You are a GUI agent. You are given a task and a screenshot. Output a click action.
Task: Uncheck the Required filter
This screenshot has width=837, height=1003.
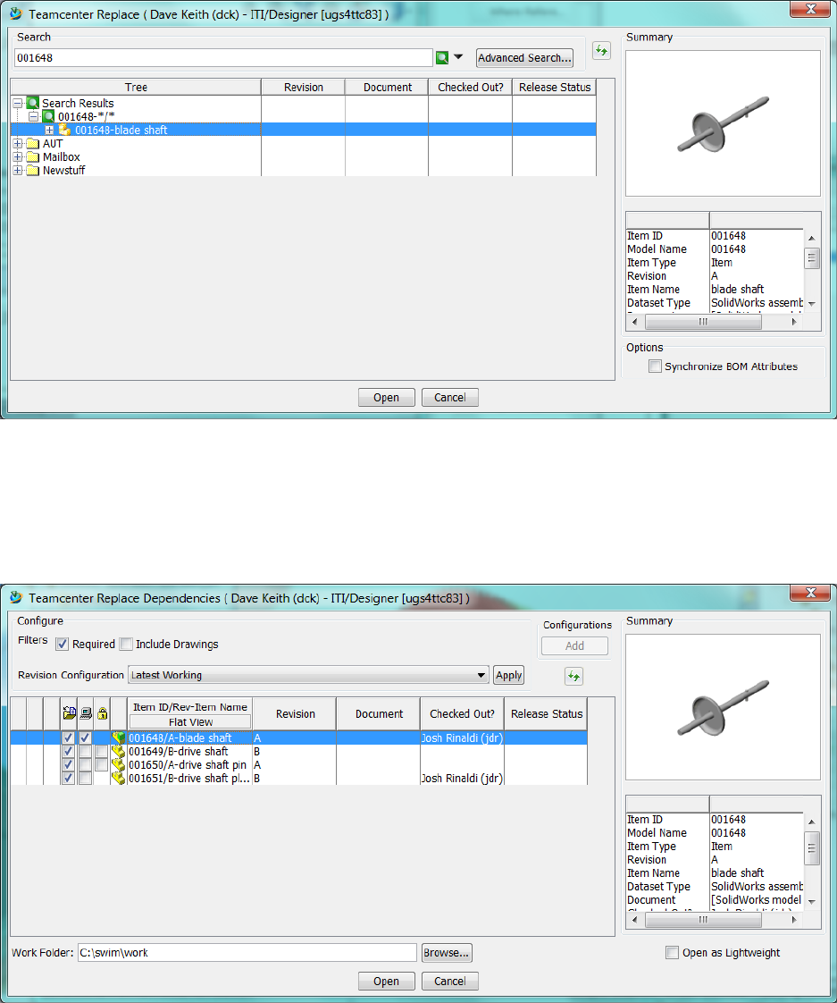pos(62,645)
